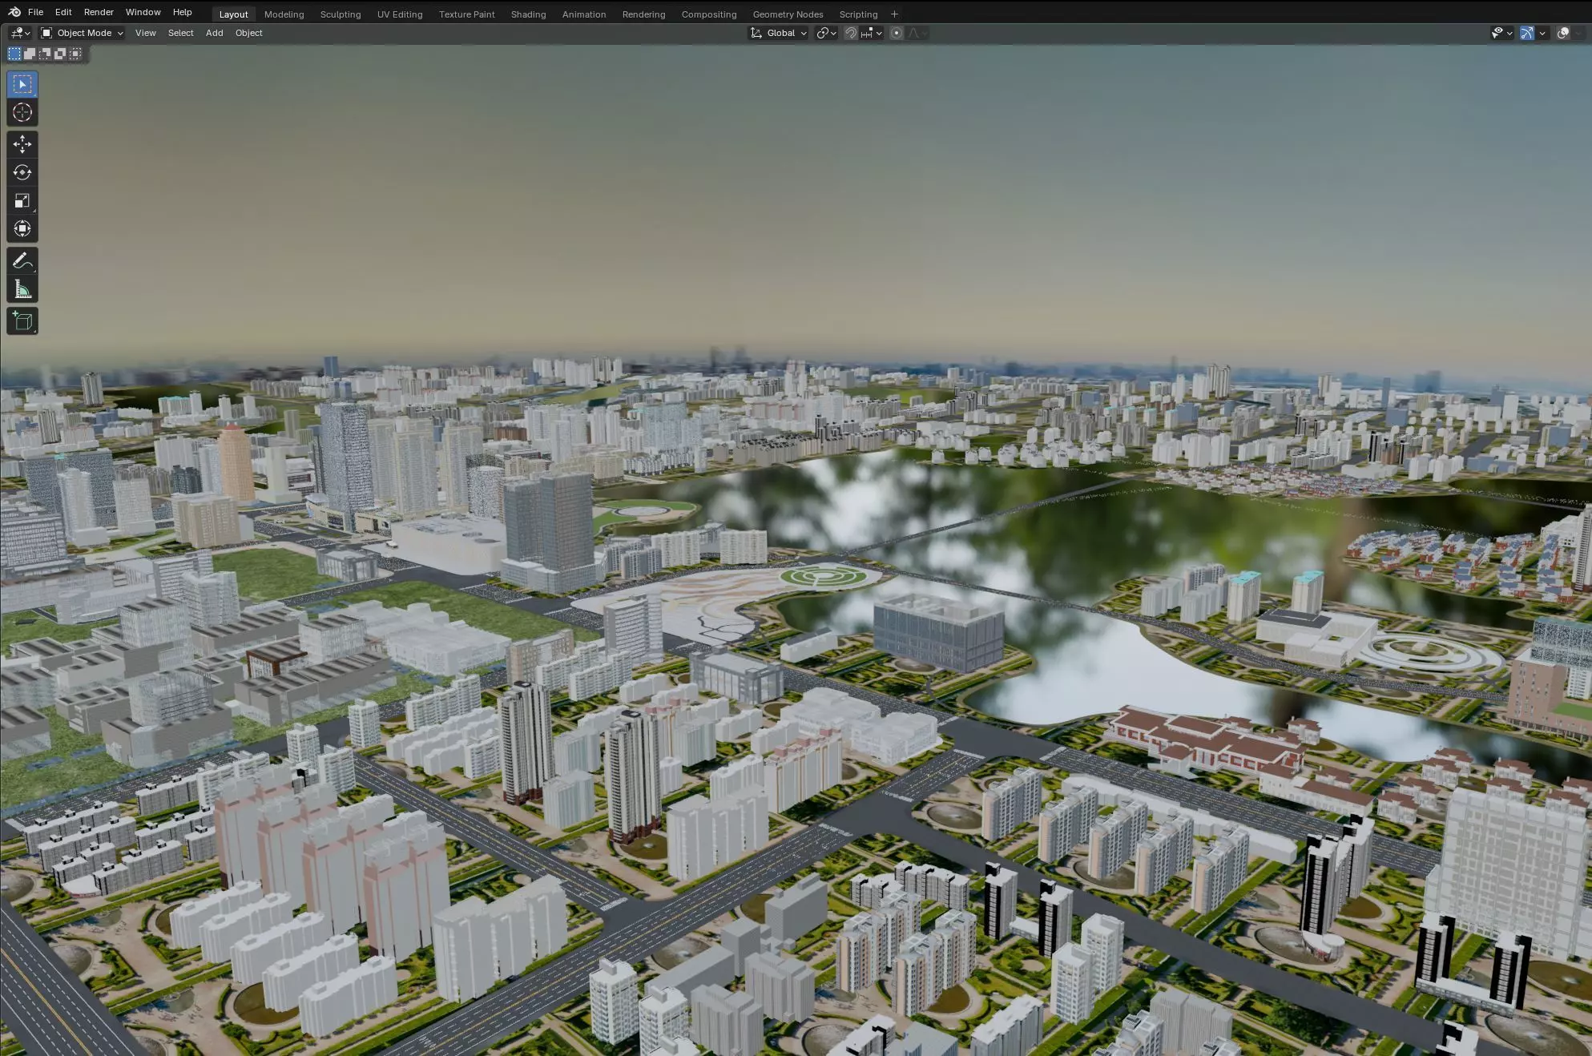The image size is (1592, 1056).
Task: Set selection mode to Extend
Action: pyautogui.click(x=30, y=54)
